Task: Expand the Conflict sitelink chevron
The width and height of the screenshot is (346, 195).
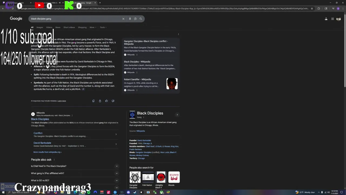Action: point(116,134)
